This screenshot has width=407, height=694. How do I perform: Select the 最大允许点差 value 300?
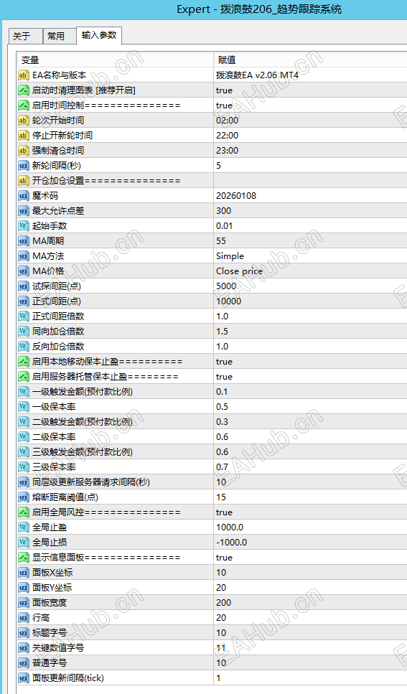(224, 211)
